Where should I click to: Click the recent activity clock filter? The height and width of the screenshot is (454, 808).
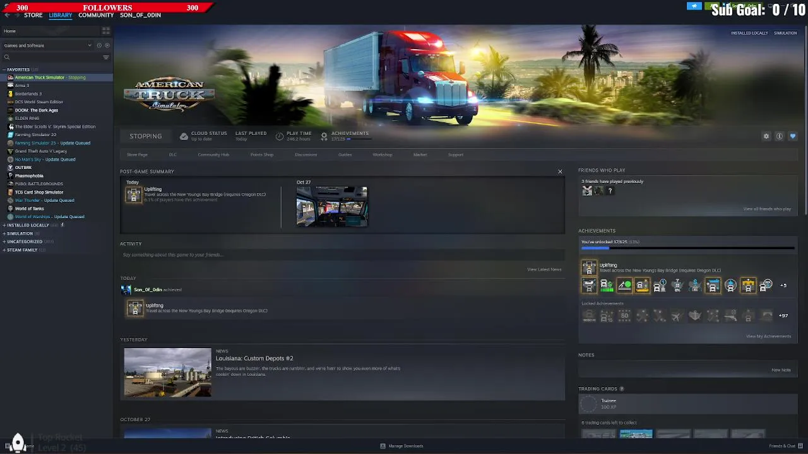click(99, 45)
